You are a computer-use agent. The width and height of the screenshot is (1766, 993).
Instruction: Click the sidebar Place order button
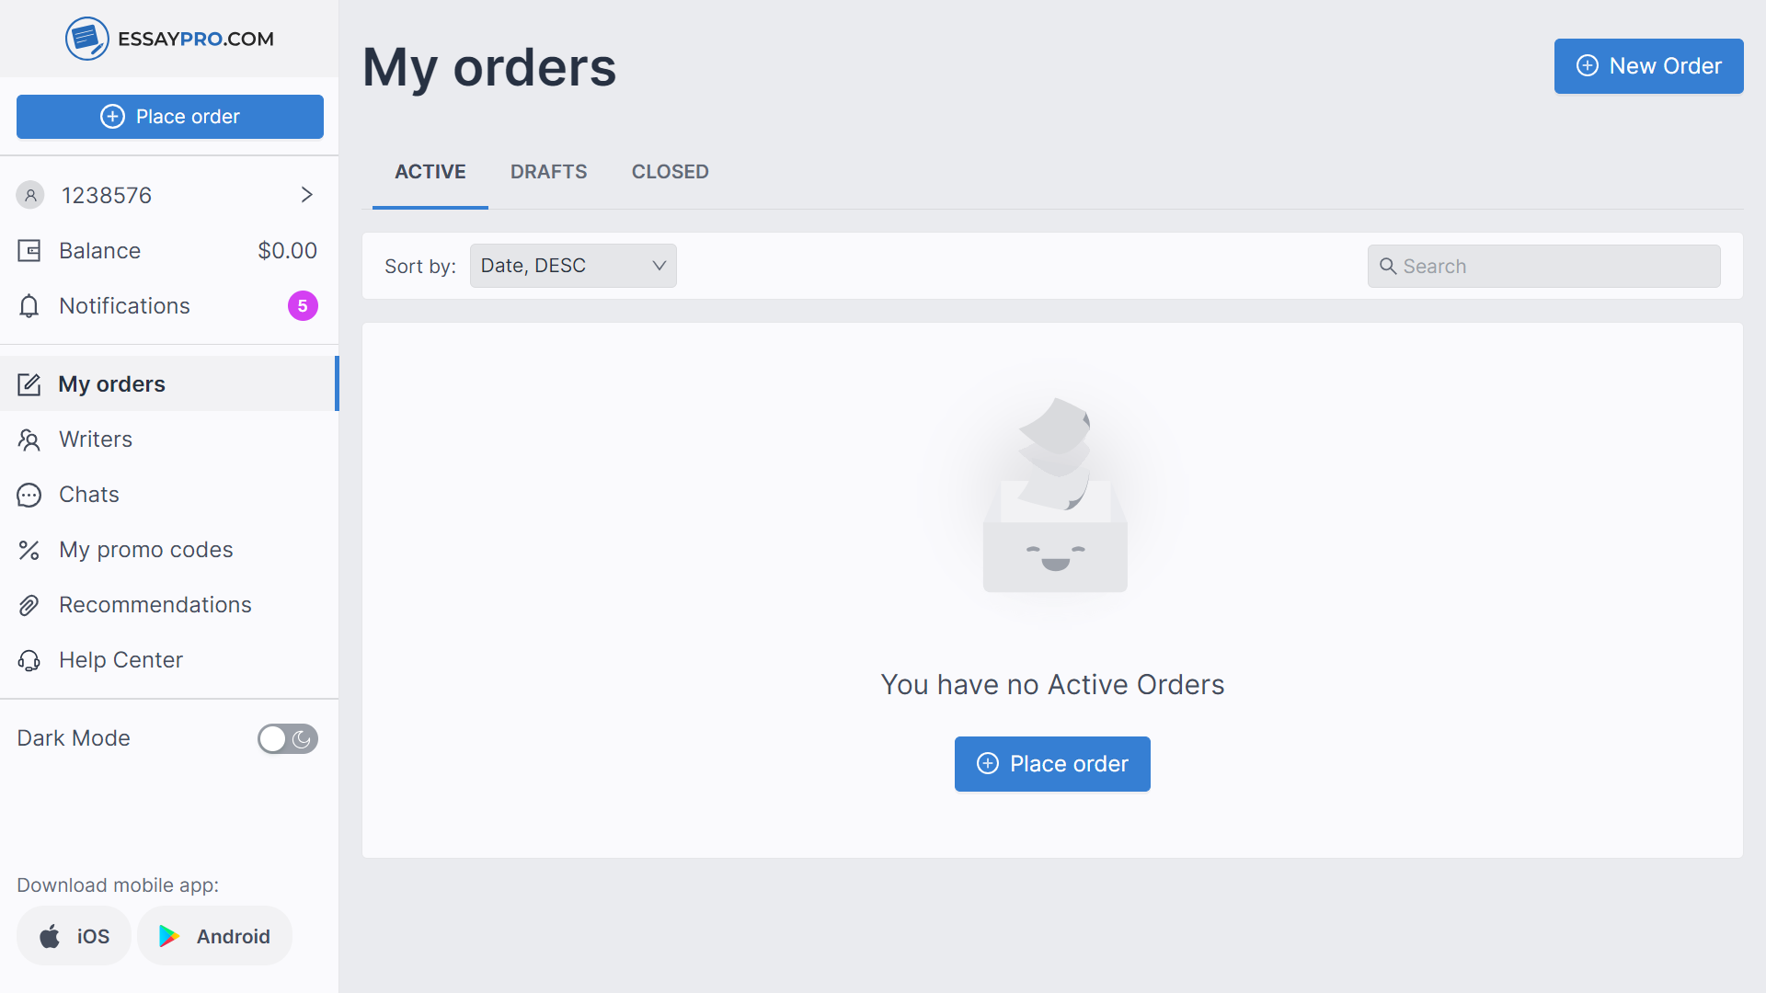pyautogui.click(x=170, y=117)
